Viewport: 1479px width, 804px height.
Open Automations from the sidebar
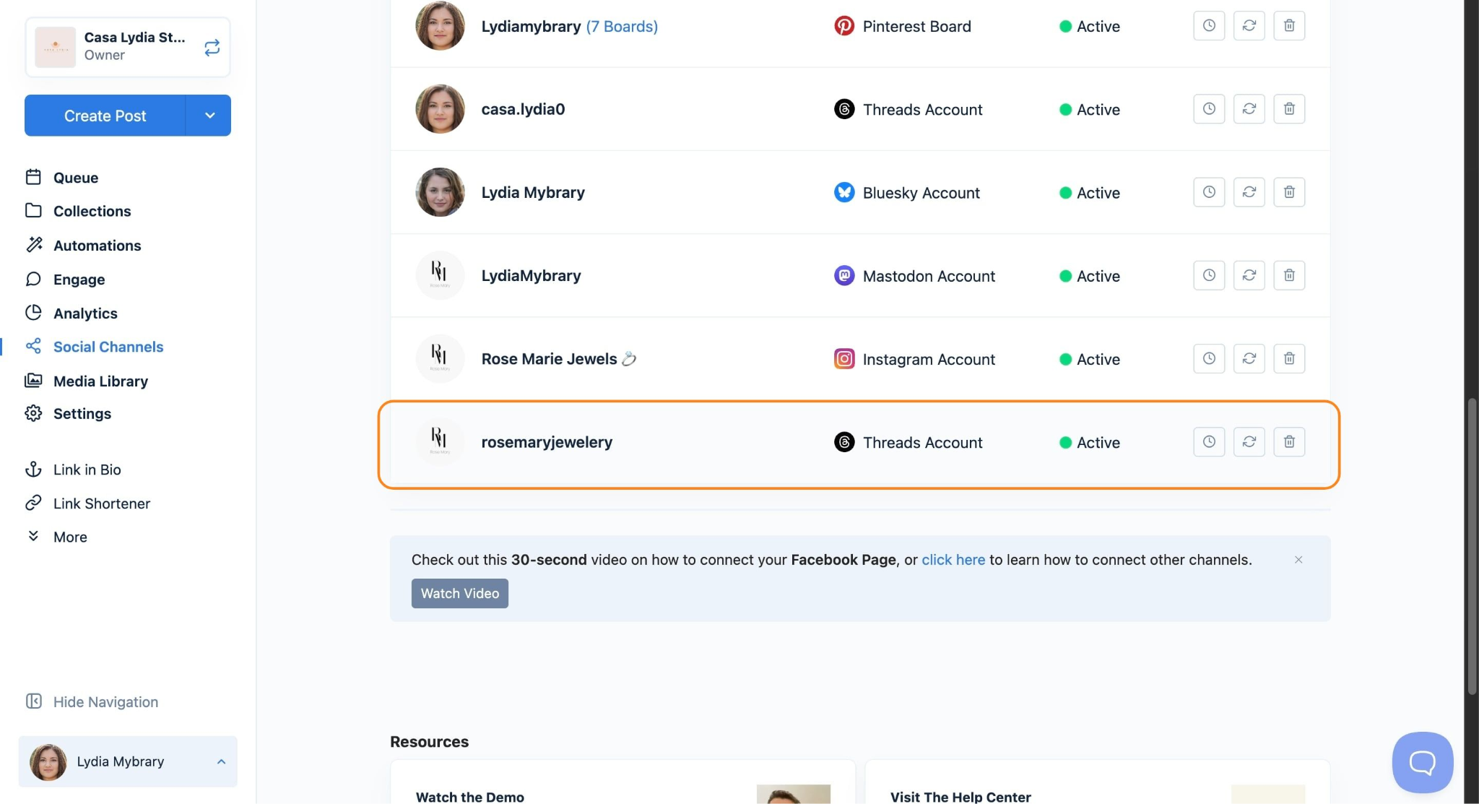coord(97,246)
